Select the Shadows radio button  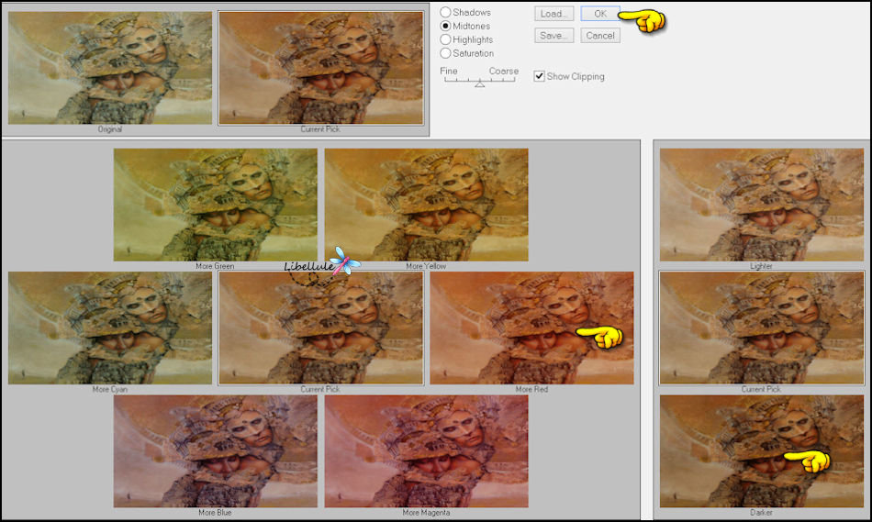click(x=445, y=12)
